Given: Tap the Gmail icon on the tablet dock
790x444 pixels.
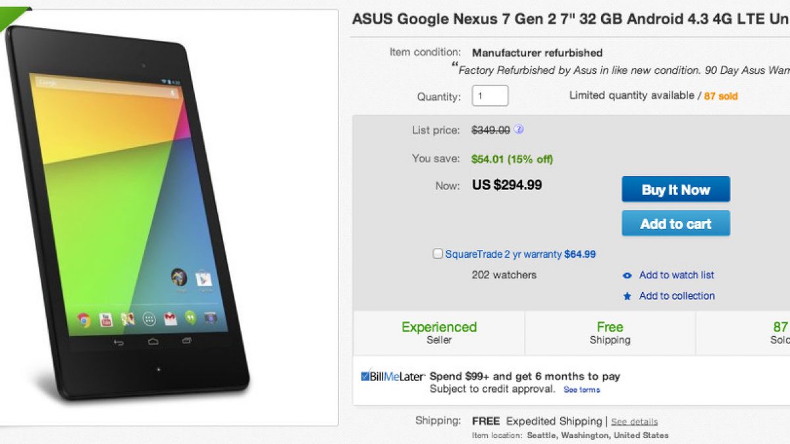Looking at the screenshot, I should pos(170,319).
